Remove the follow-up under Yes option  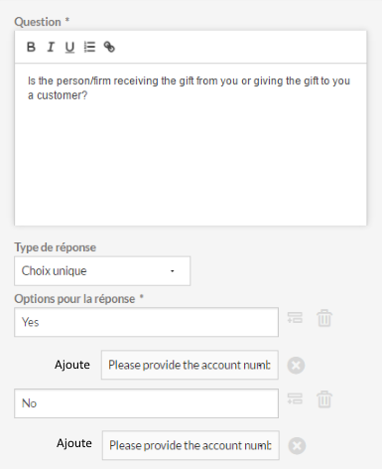click(296, 366)
